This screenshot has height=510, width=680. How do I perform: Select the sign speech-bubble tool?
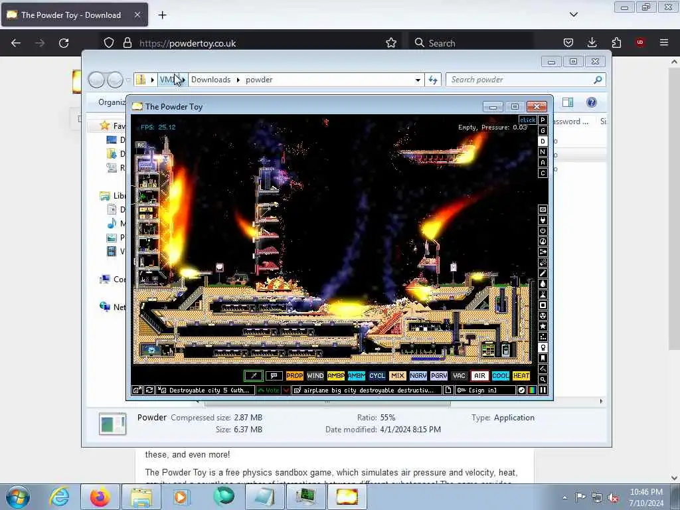(x=274, y=376)
